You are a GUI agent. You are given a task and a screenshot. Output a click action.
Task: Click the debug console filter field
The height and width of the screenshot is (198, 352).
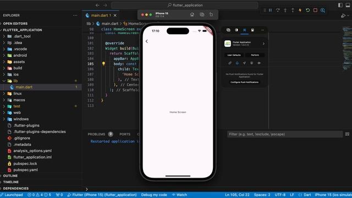tap(285, 134)
